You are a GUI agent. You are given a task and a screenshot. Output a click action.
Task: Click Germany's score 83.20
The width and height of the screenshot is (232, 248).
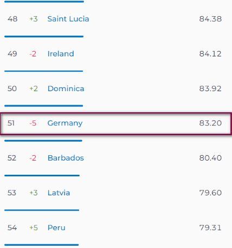tap(210, 123)
